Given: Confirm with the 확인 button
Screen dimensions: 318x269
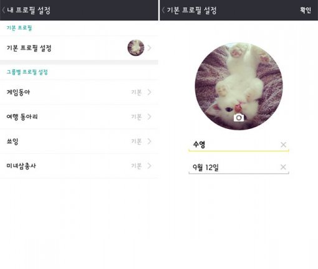Looking at the screenshot, I should [306, 10].
